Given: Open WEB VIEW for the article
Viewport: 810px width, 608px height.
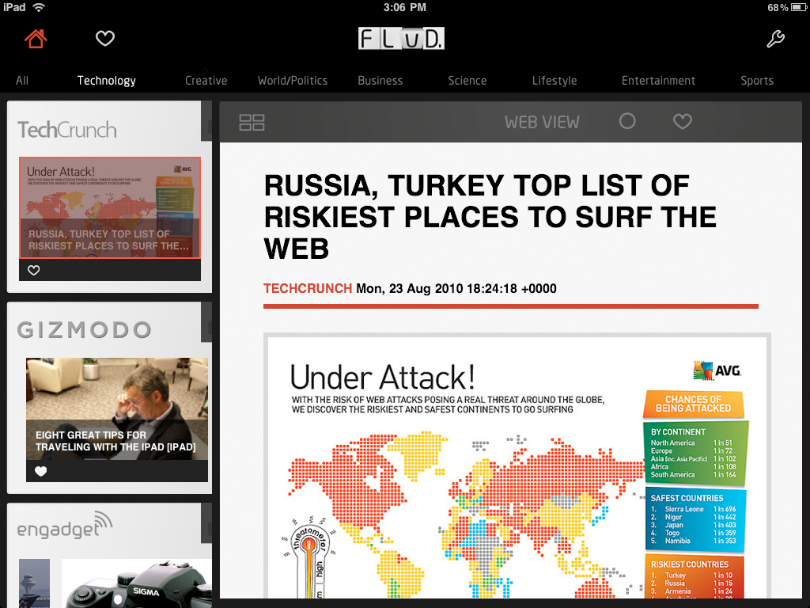Looking at the screenshot, I should click(x=542, y=122).
